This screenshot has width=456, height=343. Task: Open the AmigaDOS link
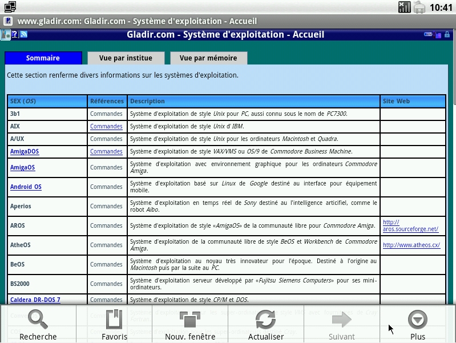pyautogui.click(x=25, y=151)
